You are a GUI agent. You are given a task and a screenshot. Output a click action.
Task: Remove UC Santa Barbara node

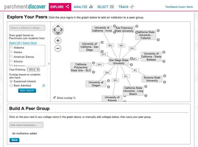pyautogui.click(x=164, y=61)
